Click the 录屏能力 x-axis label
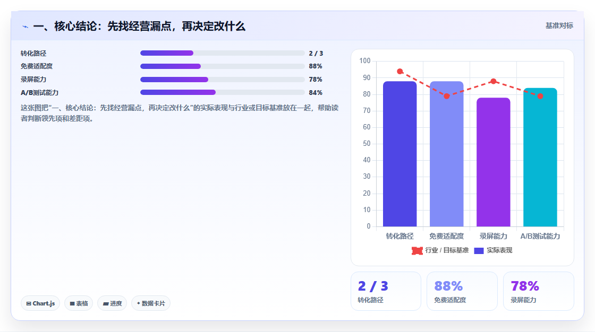The height and width of the screenshot is (332, 595). click(x=494, y=236)
